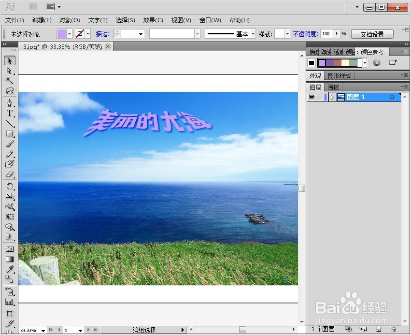Select the Scale tool
411x335 pixels.
coord(10,196)
